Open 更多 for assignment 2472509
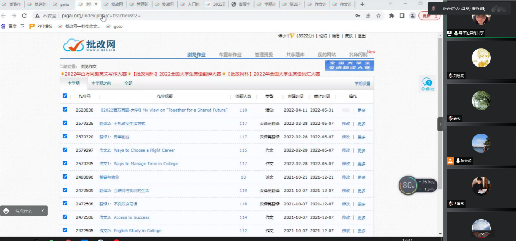Screen dimensions: 516x241 coord(361,191)
